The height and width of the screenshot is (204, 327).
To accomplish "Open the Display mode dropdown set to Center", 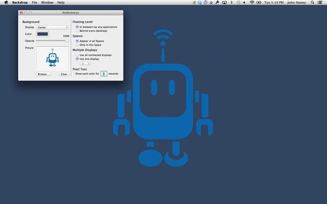I will click(52, 27).
